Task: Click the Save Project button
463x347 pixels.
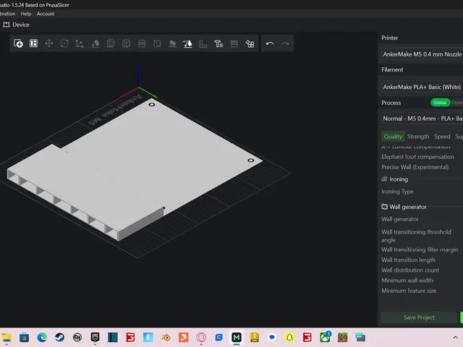Action: [x=419, y=317]
